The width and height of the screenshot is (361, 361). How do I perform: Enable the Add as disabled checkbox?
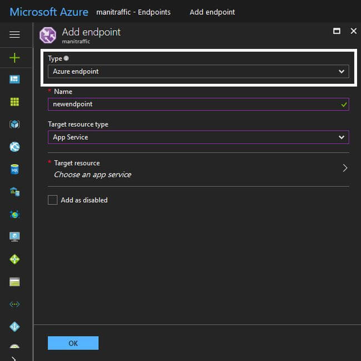coord(53,200)
